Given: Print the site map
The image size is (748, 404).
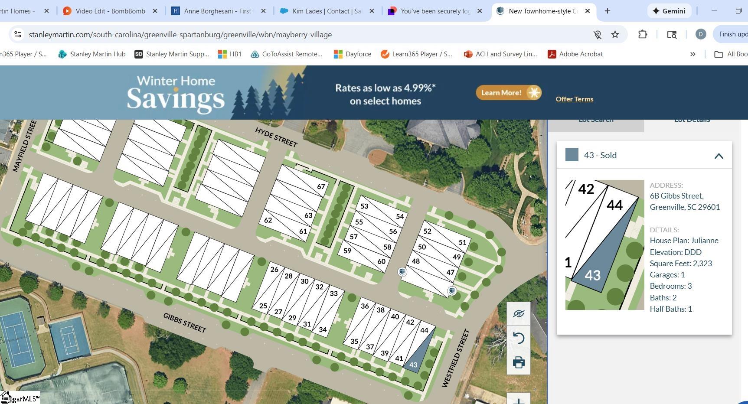Looking at the screenshot, I should click(519, 362).
